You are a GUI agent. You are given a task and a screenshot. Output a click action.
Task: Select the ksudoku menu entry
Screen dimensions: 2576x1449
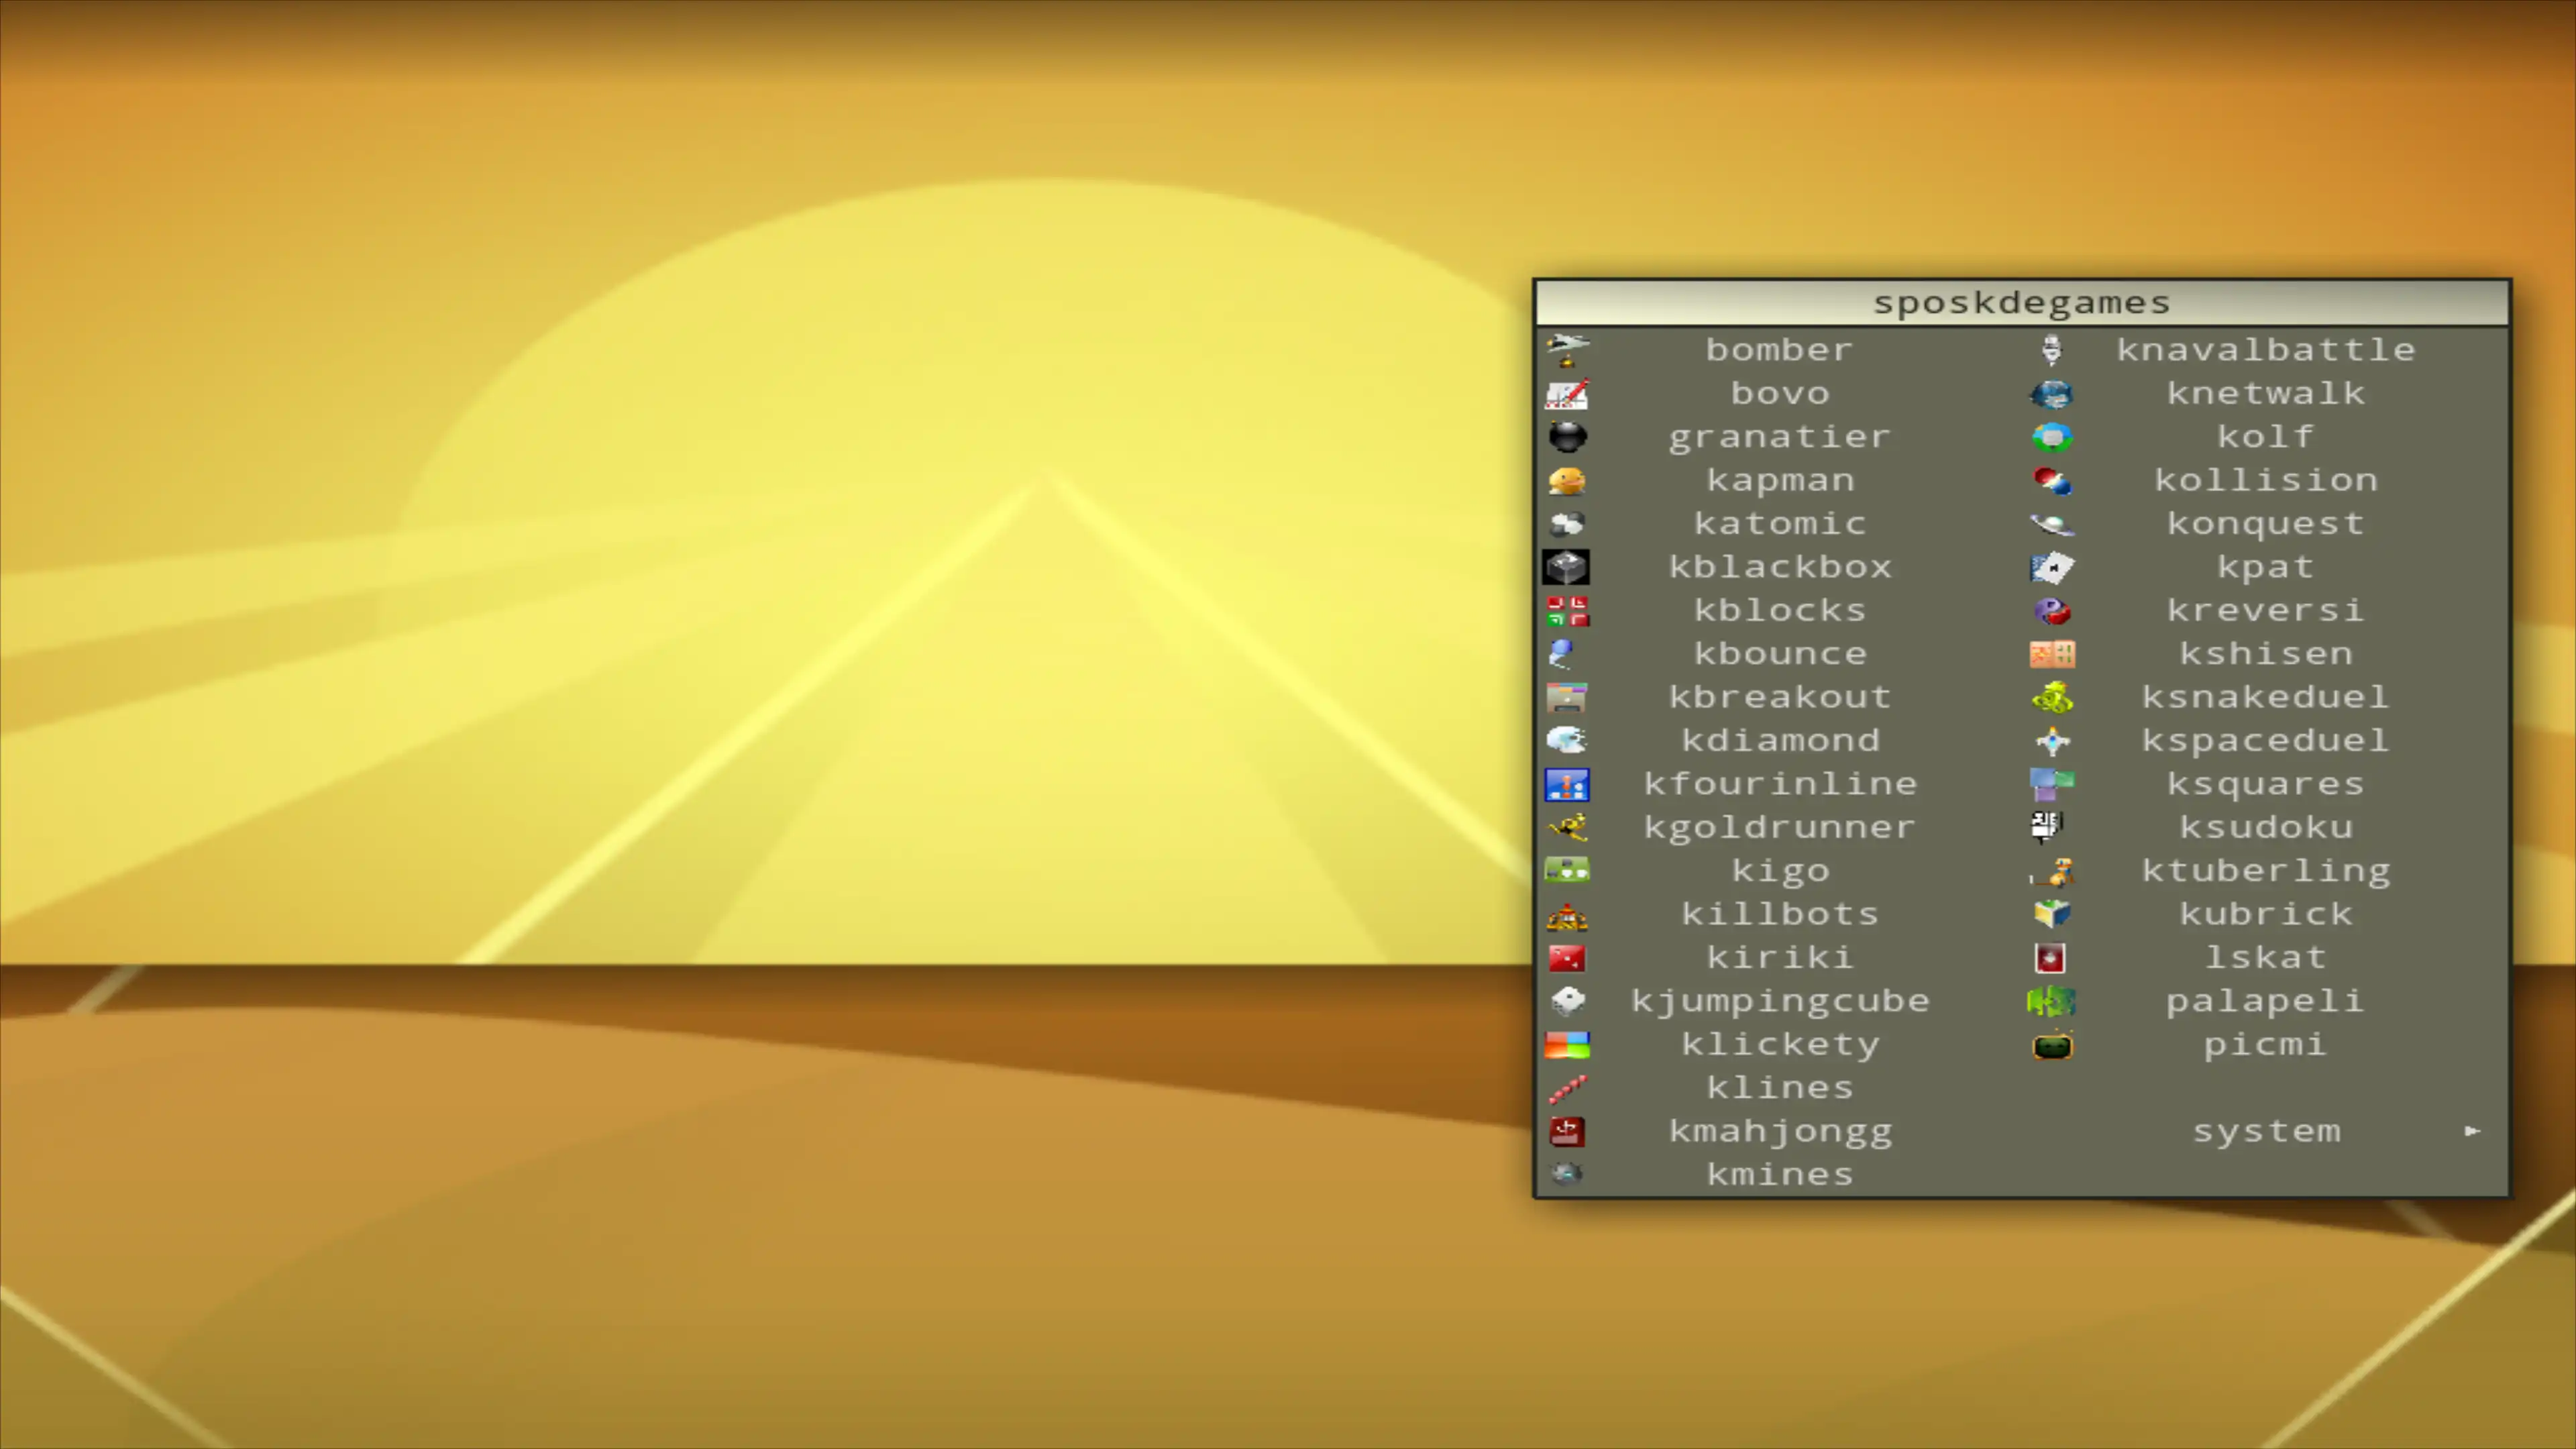pyautogui.click(x=2265, y=827)
